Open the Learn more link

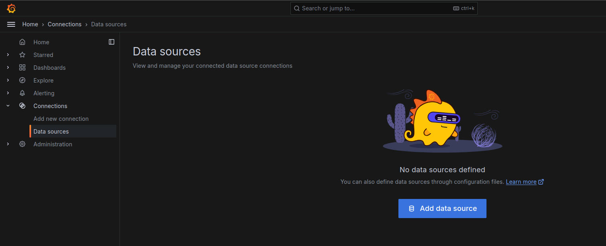click(521, 182)
